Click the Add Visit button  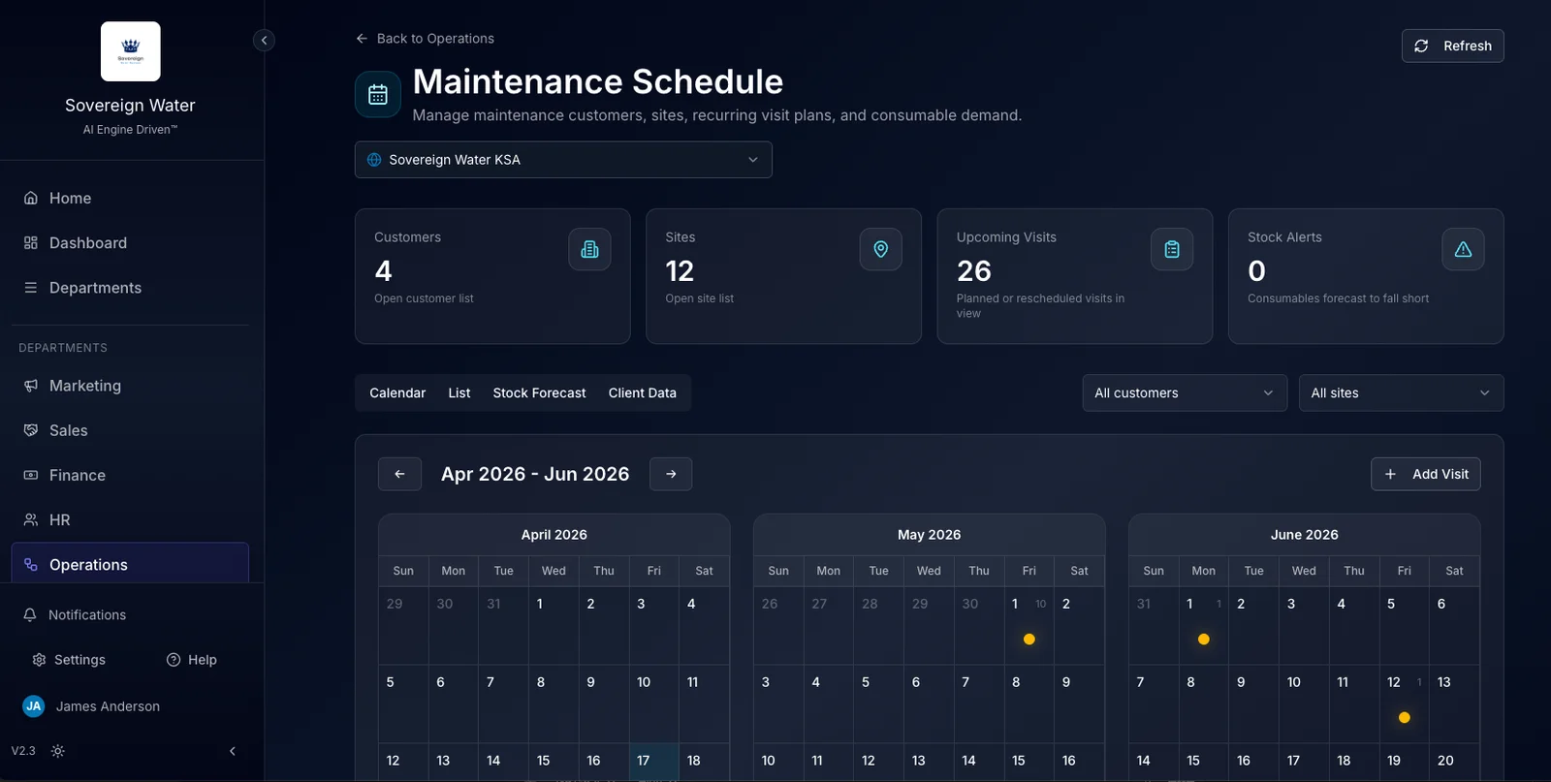[1425, 474]
